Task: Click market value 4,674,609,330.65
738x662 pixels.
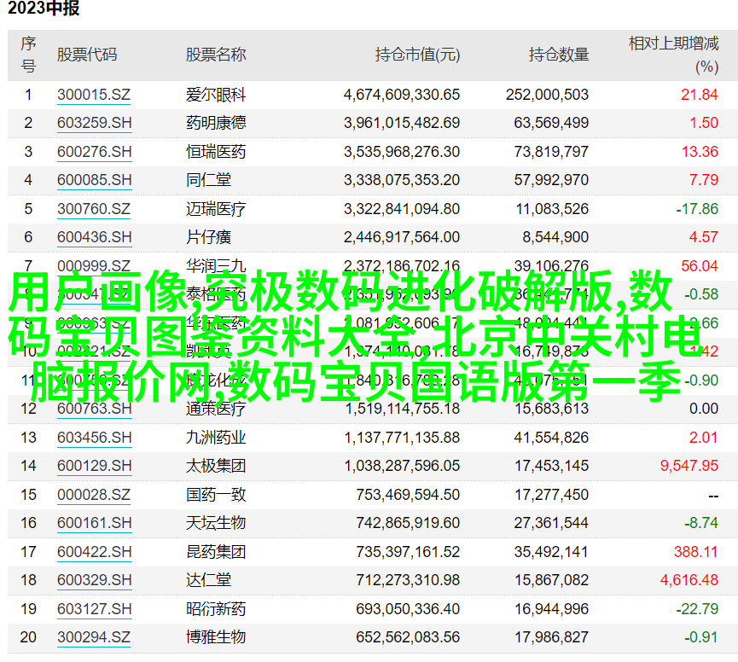Action: pos(402,95)
